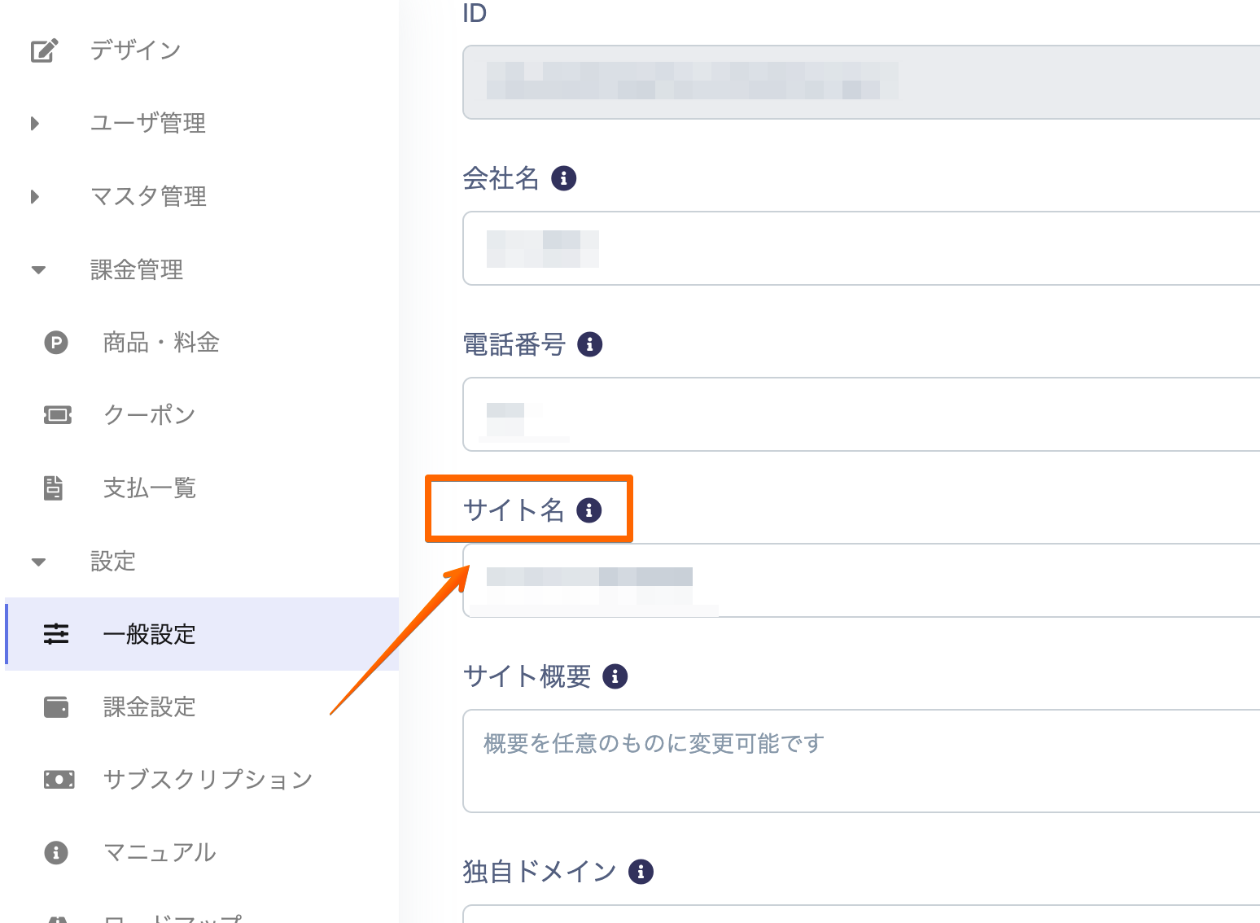The width and height of the screenshot is (1260, 923).
Task: Click the info icon beside 会社名
Action: click(x=563, y=178)
